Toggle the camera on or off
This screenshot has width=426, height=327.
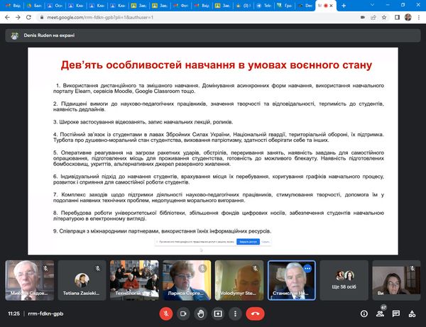[184, 313]
